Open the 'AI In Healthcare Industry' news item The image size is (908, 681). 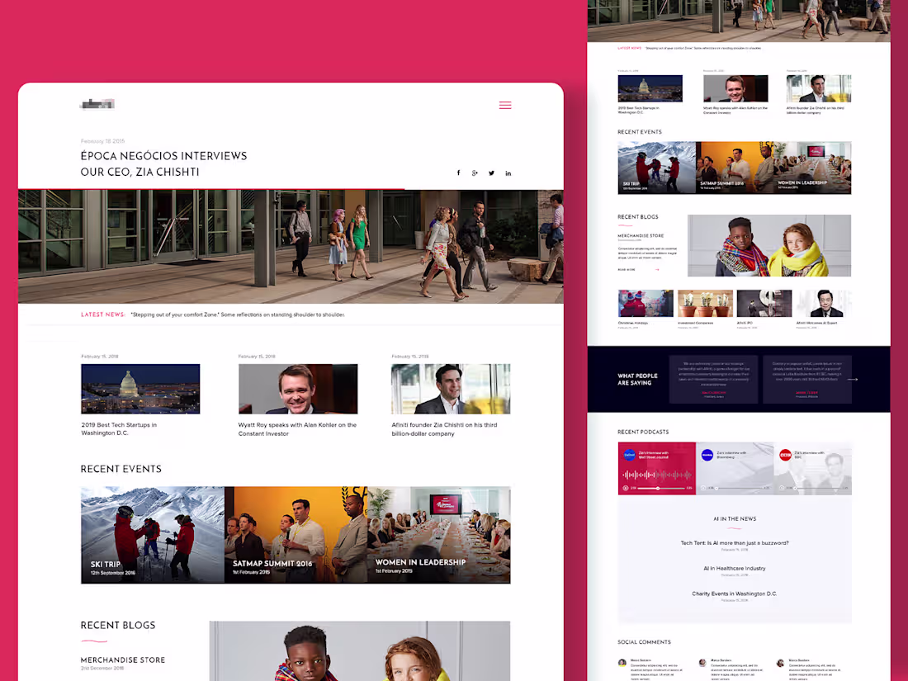pos(735,569)
